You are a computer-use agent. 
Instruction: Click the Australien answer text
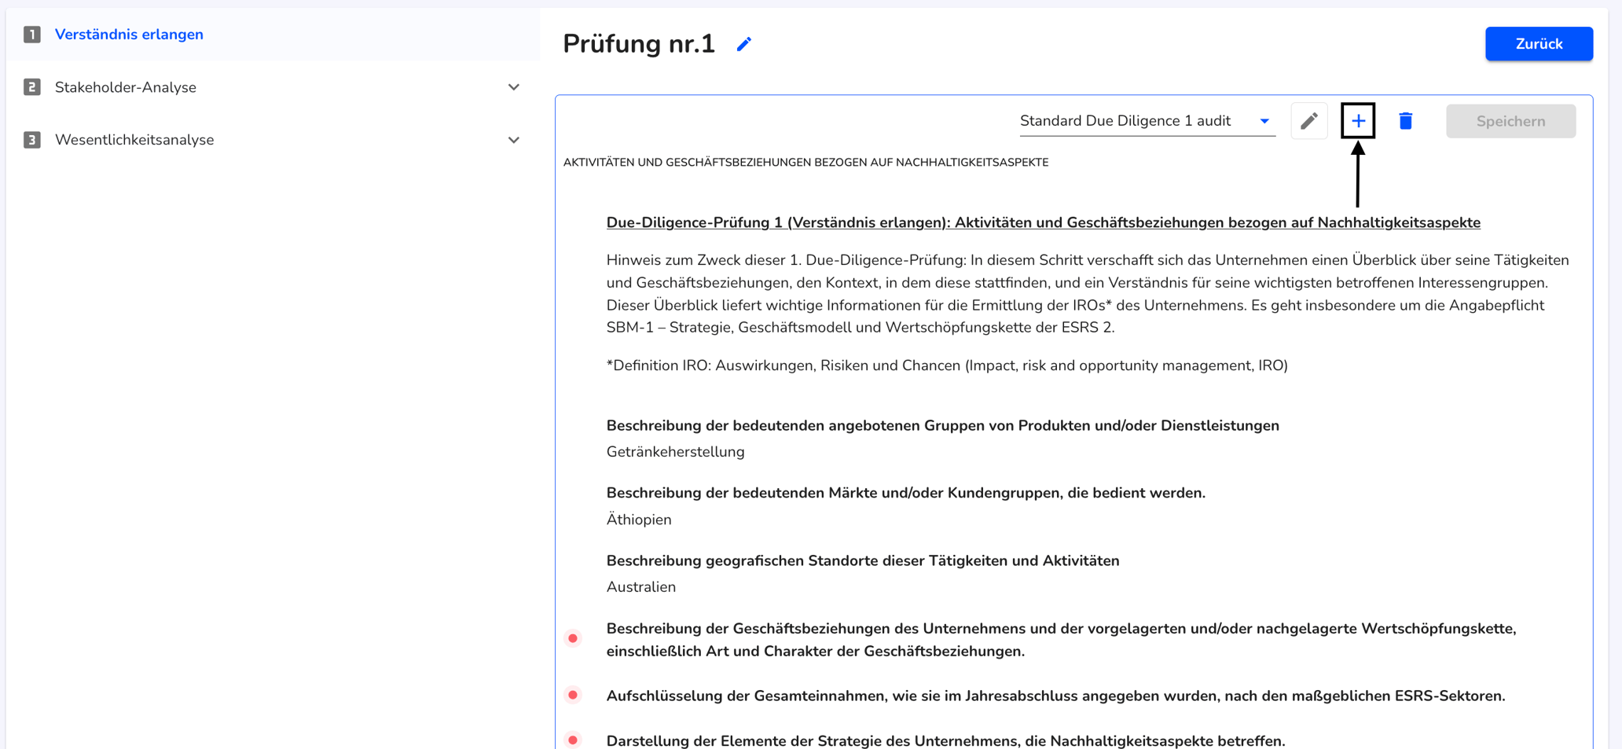[640, 587]
